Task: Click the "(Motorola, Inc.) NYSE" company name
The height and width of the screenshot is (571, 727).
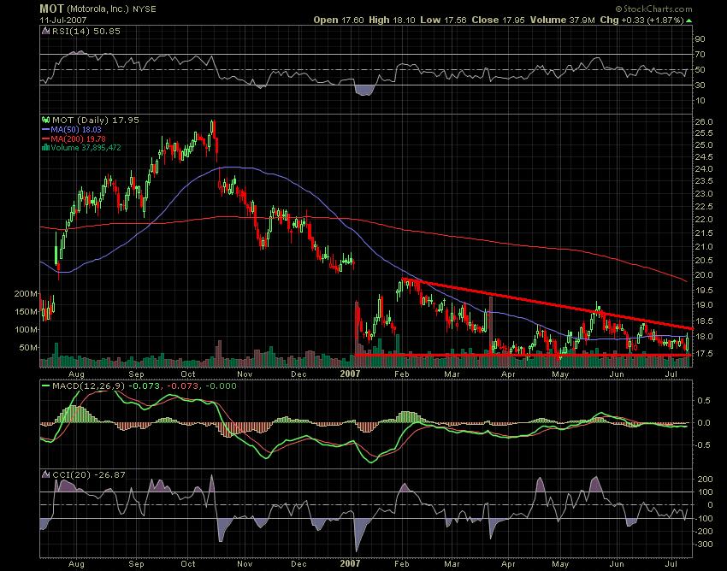Action: (112, 9)
